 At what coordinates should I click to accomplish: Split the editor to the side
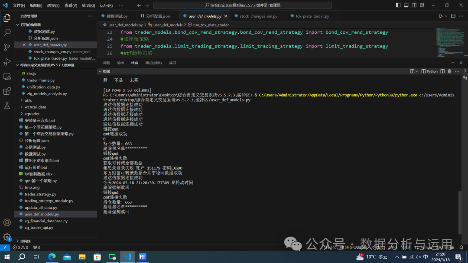453,16
